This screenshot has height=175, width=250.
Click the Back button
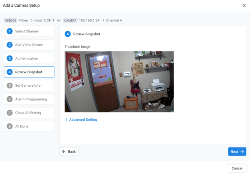point(69,152)
